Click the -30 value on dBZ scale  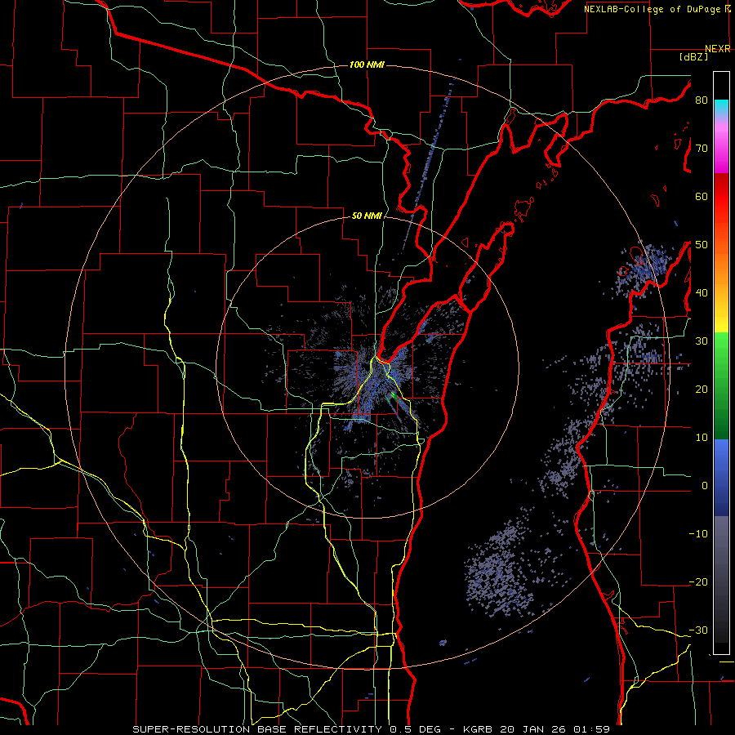coord(698,630)
